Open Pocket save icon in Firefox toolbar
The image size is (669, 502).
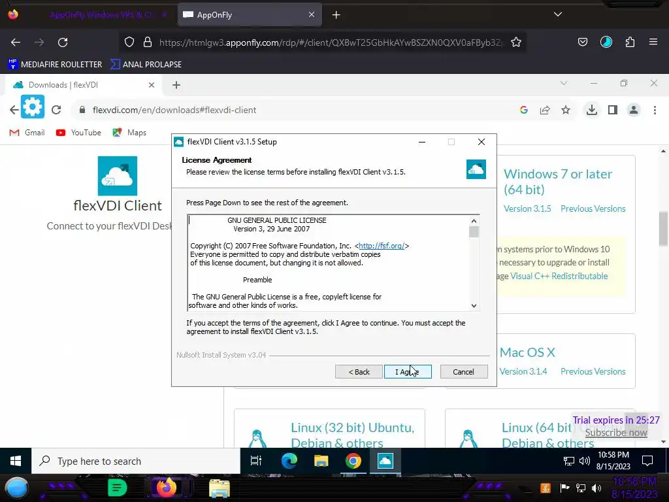click(x=582, y=42)
